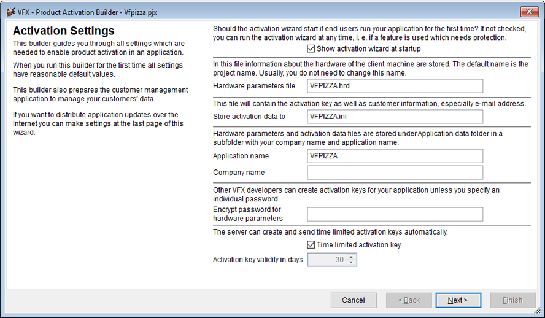This screenshot has width=545, height=318.
Task: Click the Hardware parameters file field
Action: pos(395,86)
